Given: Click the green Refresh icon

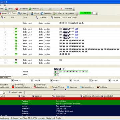Looking at the screenshot, I should pos(30,9).
